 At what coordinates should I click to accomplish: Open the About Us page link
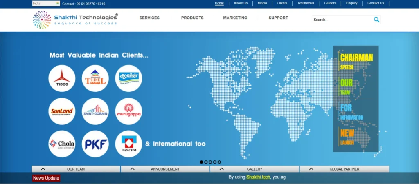coord(241,3)
